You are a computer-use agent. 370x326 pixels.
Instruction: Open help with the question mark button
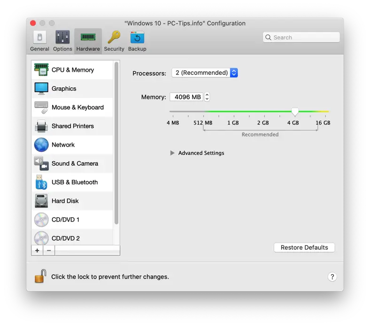coord(332,277)
